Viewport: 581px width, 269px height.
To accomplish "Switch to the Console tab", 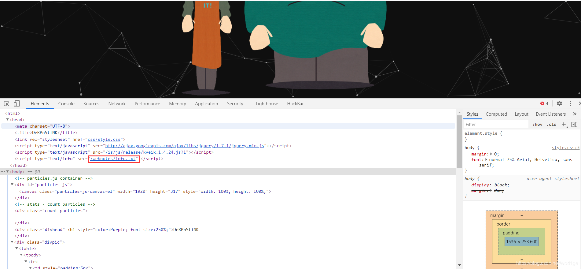I will click(66, 104).
